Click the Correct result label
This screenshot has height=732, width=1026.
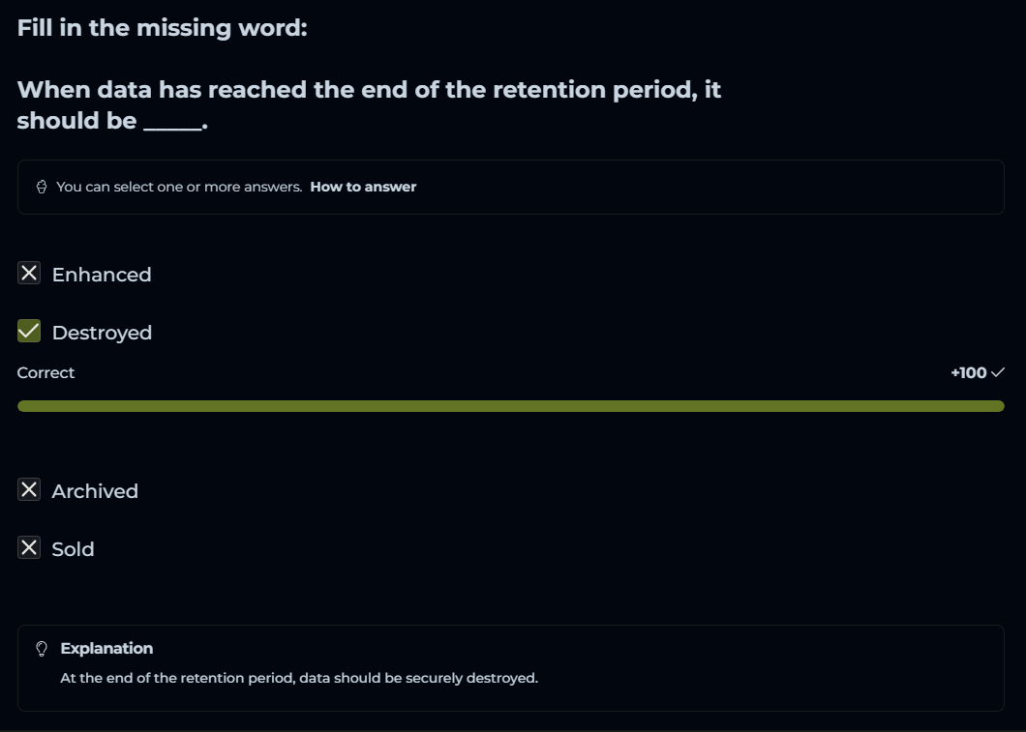coord(45,372)
